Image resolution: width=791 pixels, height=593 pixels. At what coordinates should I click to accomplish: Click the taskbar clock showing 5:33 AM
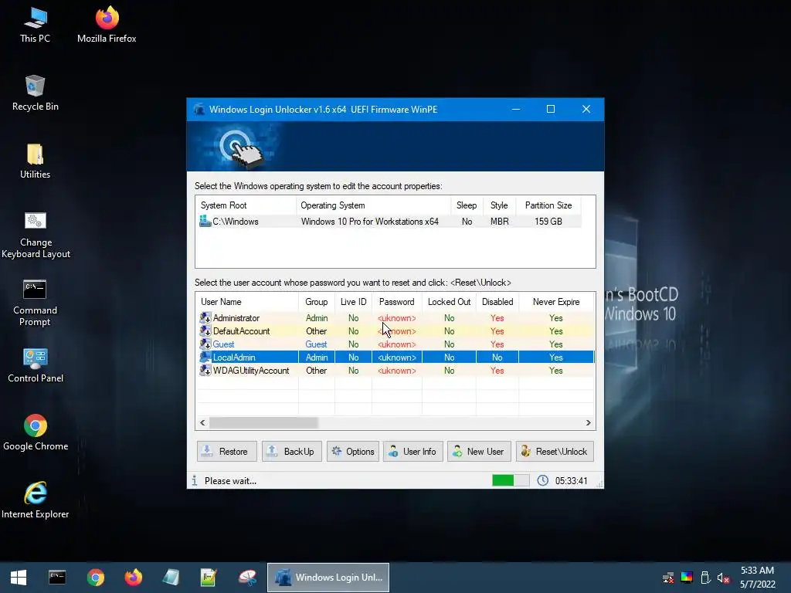pos(757,578)
